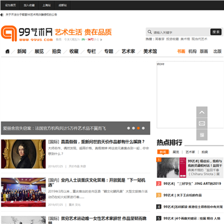Click rank badge number 3
Screen dimensions: 224x224
tap(159, 195)
